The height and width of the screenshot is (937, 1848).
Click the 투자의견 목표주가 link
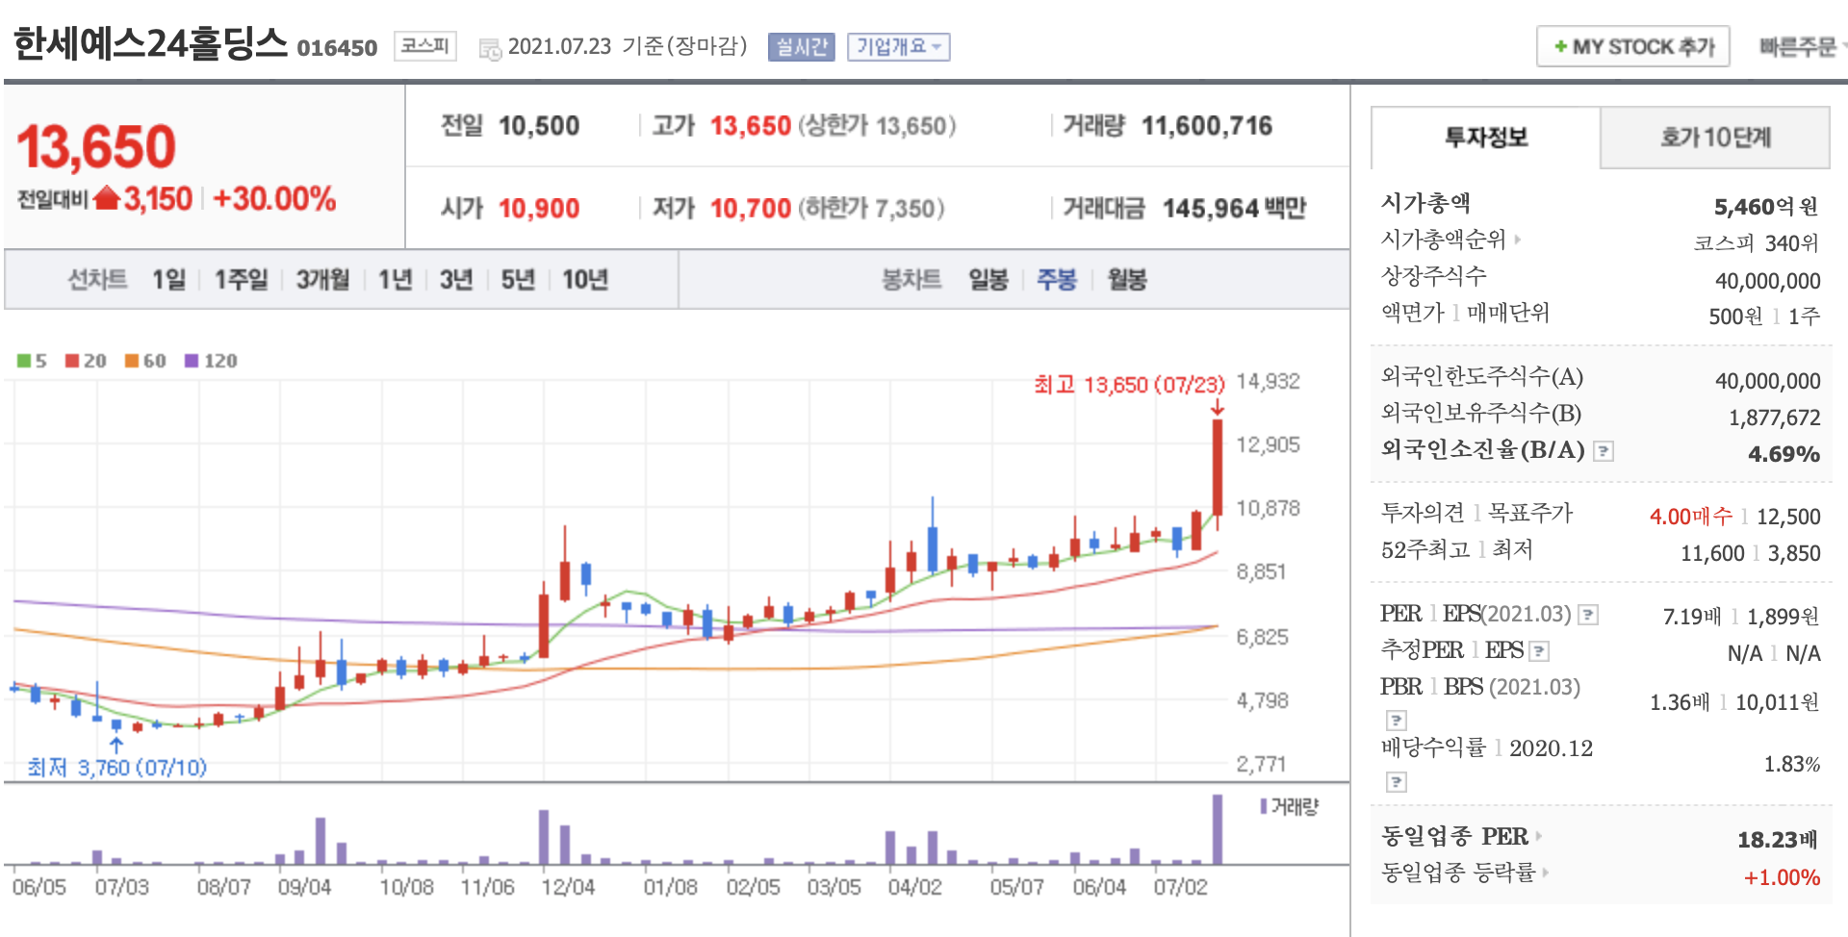(x=1476, y=514)
